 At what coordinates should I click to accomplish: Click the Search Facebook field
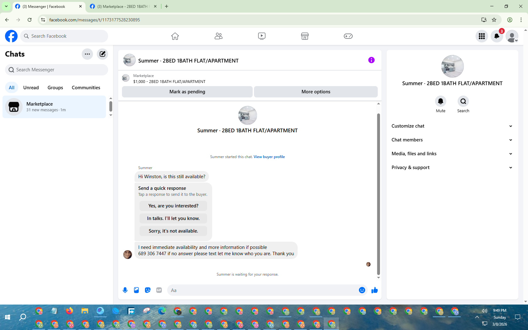click(x=64, y=36)
